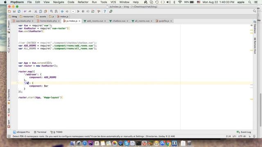Open the Refactor menu
Image resolution: width=262 pixels, height=147 pixels.
(83, 2)
